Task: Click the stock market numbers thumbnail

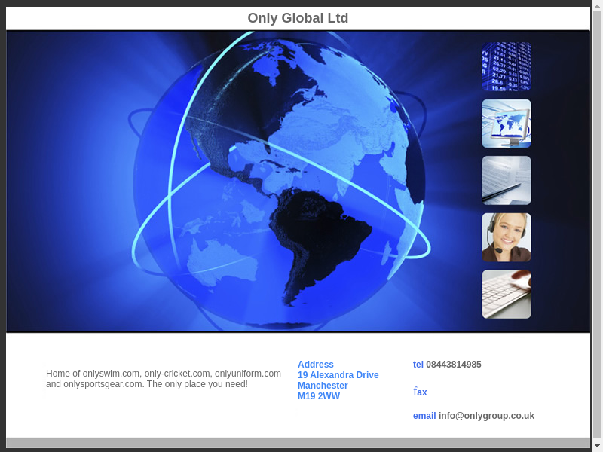Action: (x=506, y=66)
